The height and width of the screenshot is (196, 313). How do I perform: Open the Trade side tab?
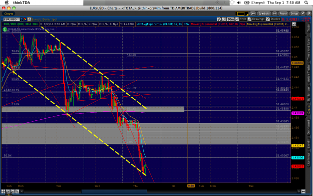[308, 28]
